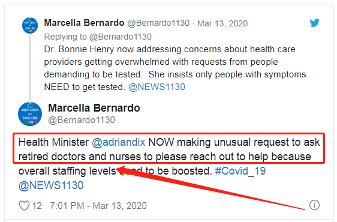The image size is (337, 222).
Task: Open the '7:01 PM - Mar 13, 2020' timestamp
Action: tap(98, 206)
